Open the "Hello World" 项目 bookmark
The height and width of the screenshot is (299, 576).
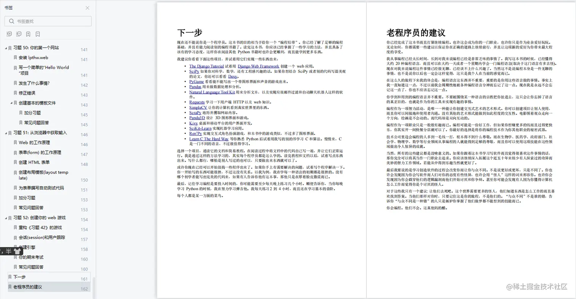(44, 70)
